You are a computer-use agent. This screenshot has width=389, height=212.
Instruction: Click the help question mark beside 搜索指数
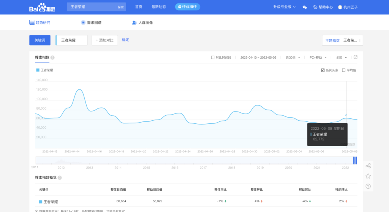point(52,57)
